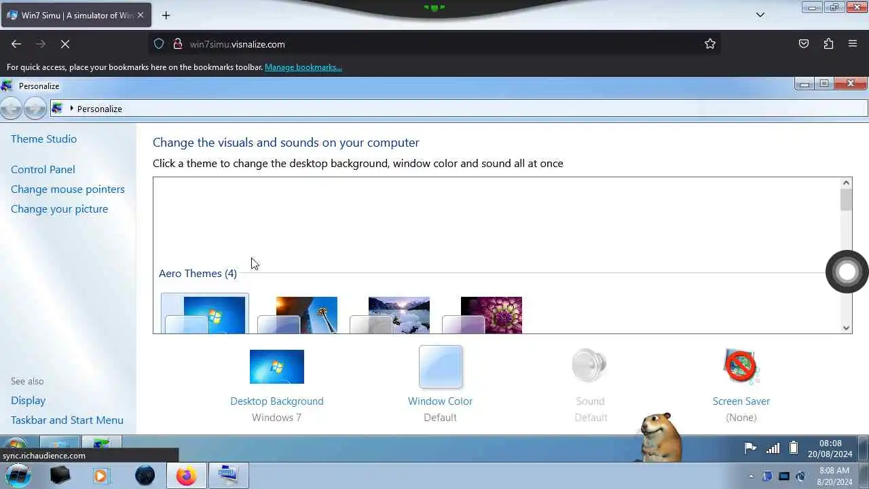Click the host taskbar clock 8:08 AM

[834, 476]
